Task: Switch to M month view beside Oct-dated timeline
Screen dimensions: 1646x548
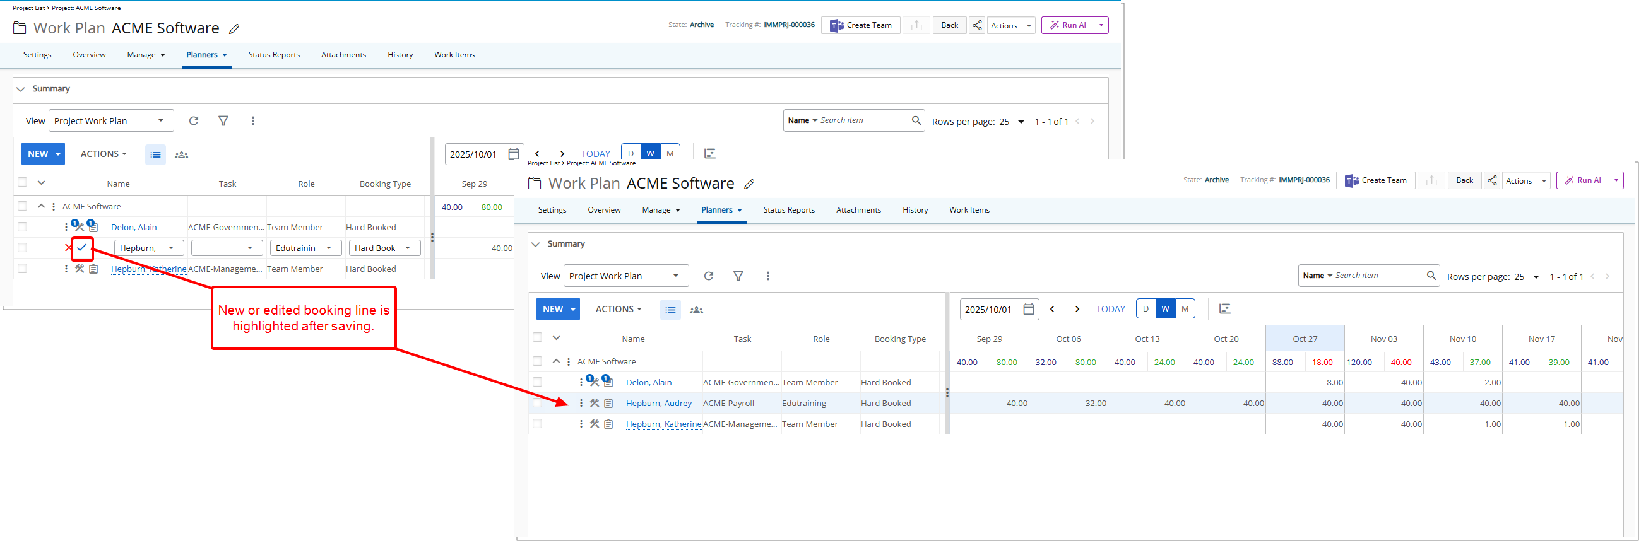Action: coord(1185,309)
